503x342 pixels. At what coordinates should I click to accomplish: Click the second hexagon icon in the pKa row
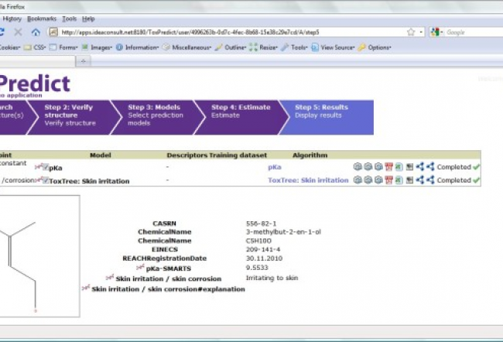click(x=368, y=166)
